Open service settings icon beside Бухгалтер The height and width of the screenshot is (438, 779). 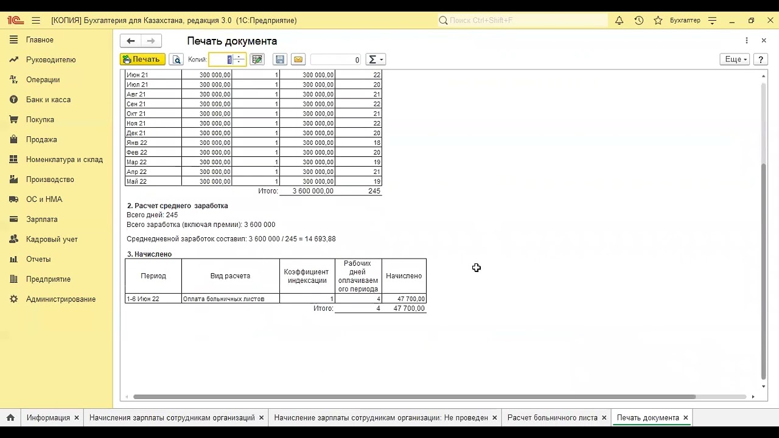coord(713,20)
